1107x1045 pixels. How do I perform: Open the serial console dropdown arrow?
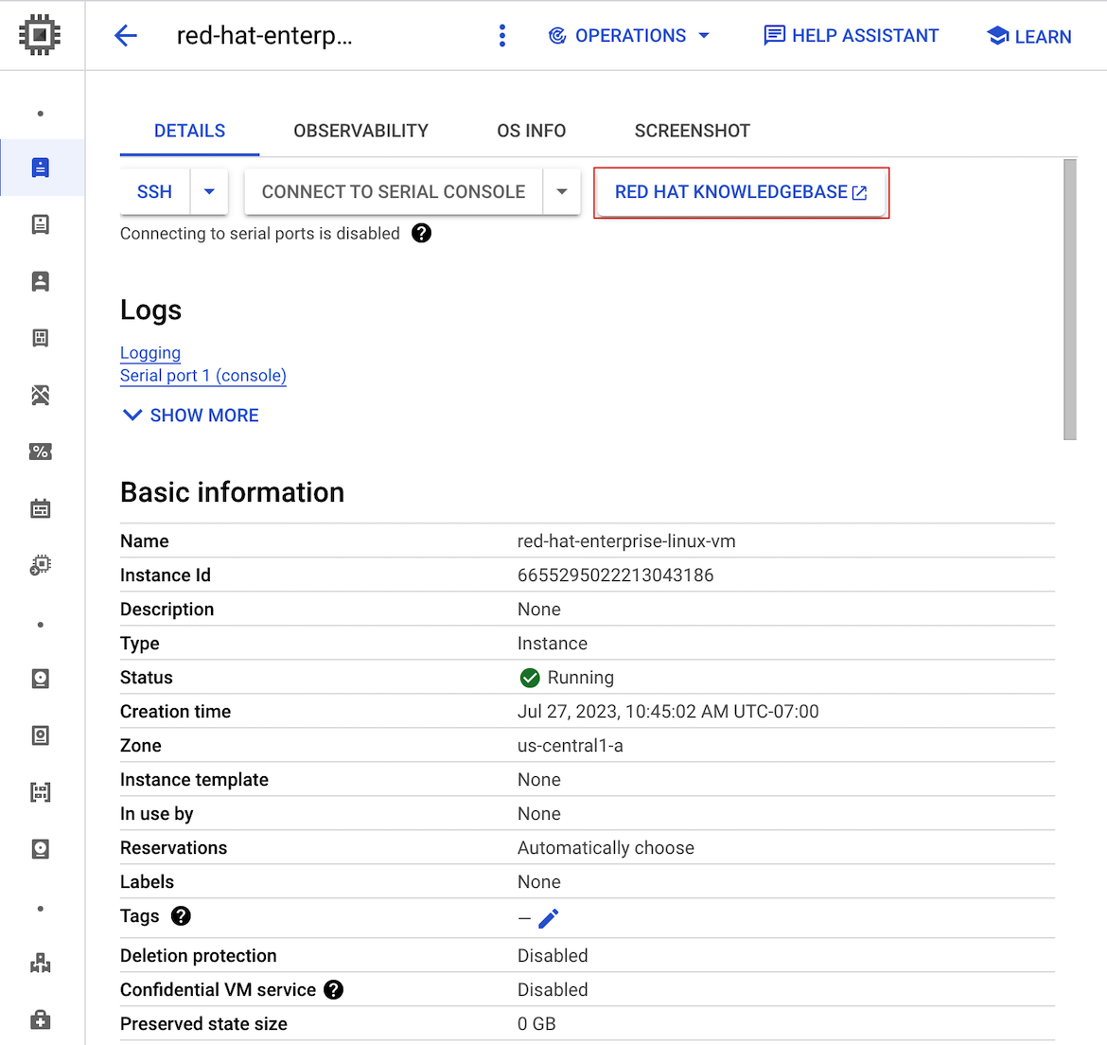point(561,191)
